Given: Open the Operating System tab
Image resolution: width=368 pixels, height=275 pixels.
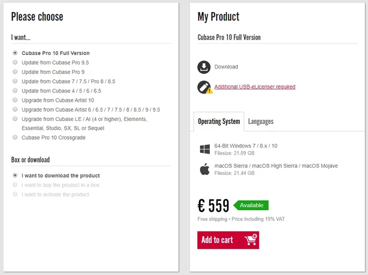Looking at the screenshot, I should click(x=219, y=122).
